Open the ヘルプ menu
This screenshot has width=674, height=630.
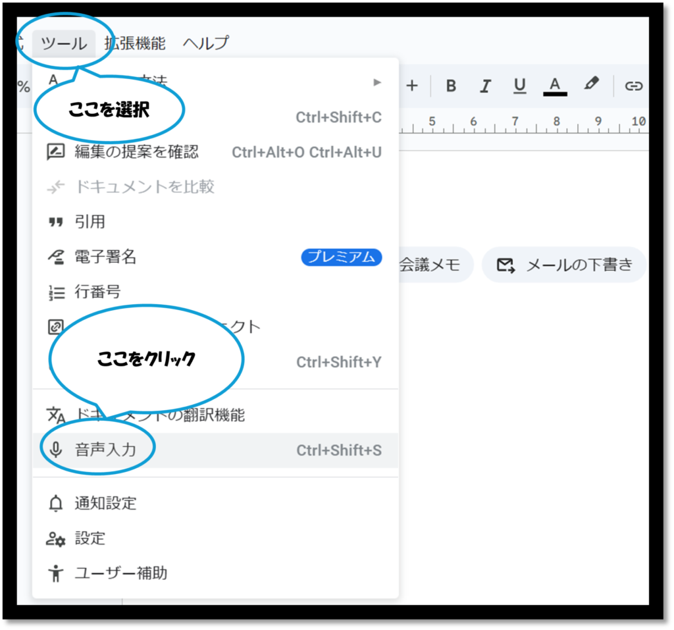pyautogui.click(x=206, y=43)
